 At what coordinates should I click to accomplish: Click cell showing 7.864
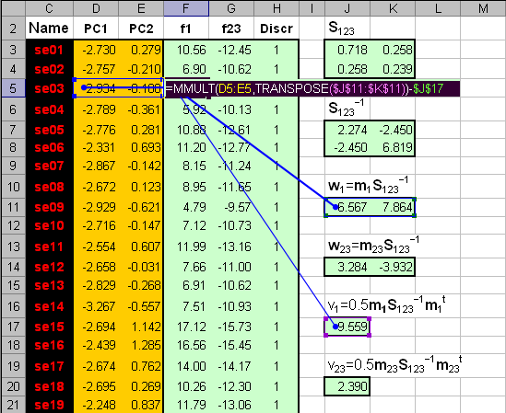[x=393, y=207]
